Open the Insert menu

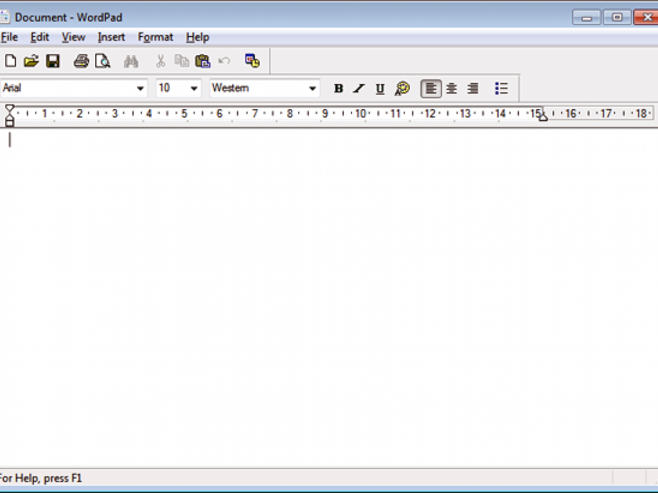111,37
